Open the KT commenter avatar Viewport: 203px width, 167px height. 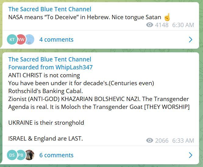click(x=12, y=40)
